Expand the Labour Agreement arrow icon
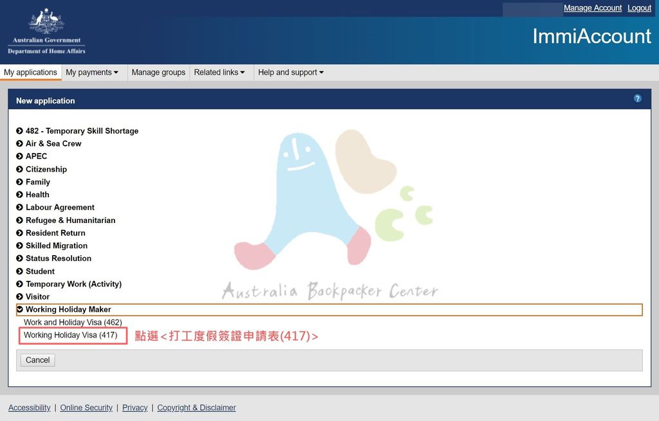 19,208
